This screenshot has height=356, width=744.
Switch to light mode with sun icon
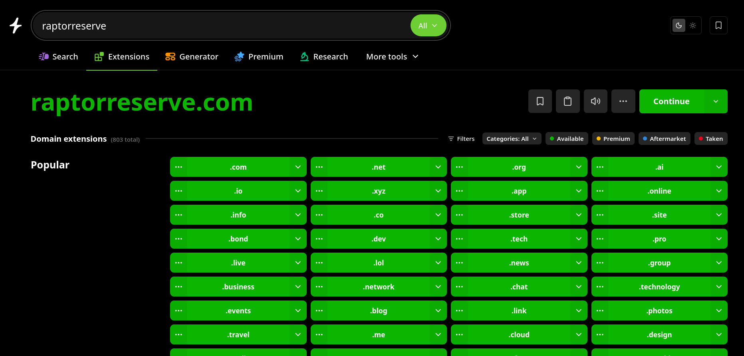pyautogui.click(x=693, y=26)
